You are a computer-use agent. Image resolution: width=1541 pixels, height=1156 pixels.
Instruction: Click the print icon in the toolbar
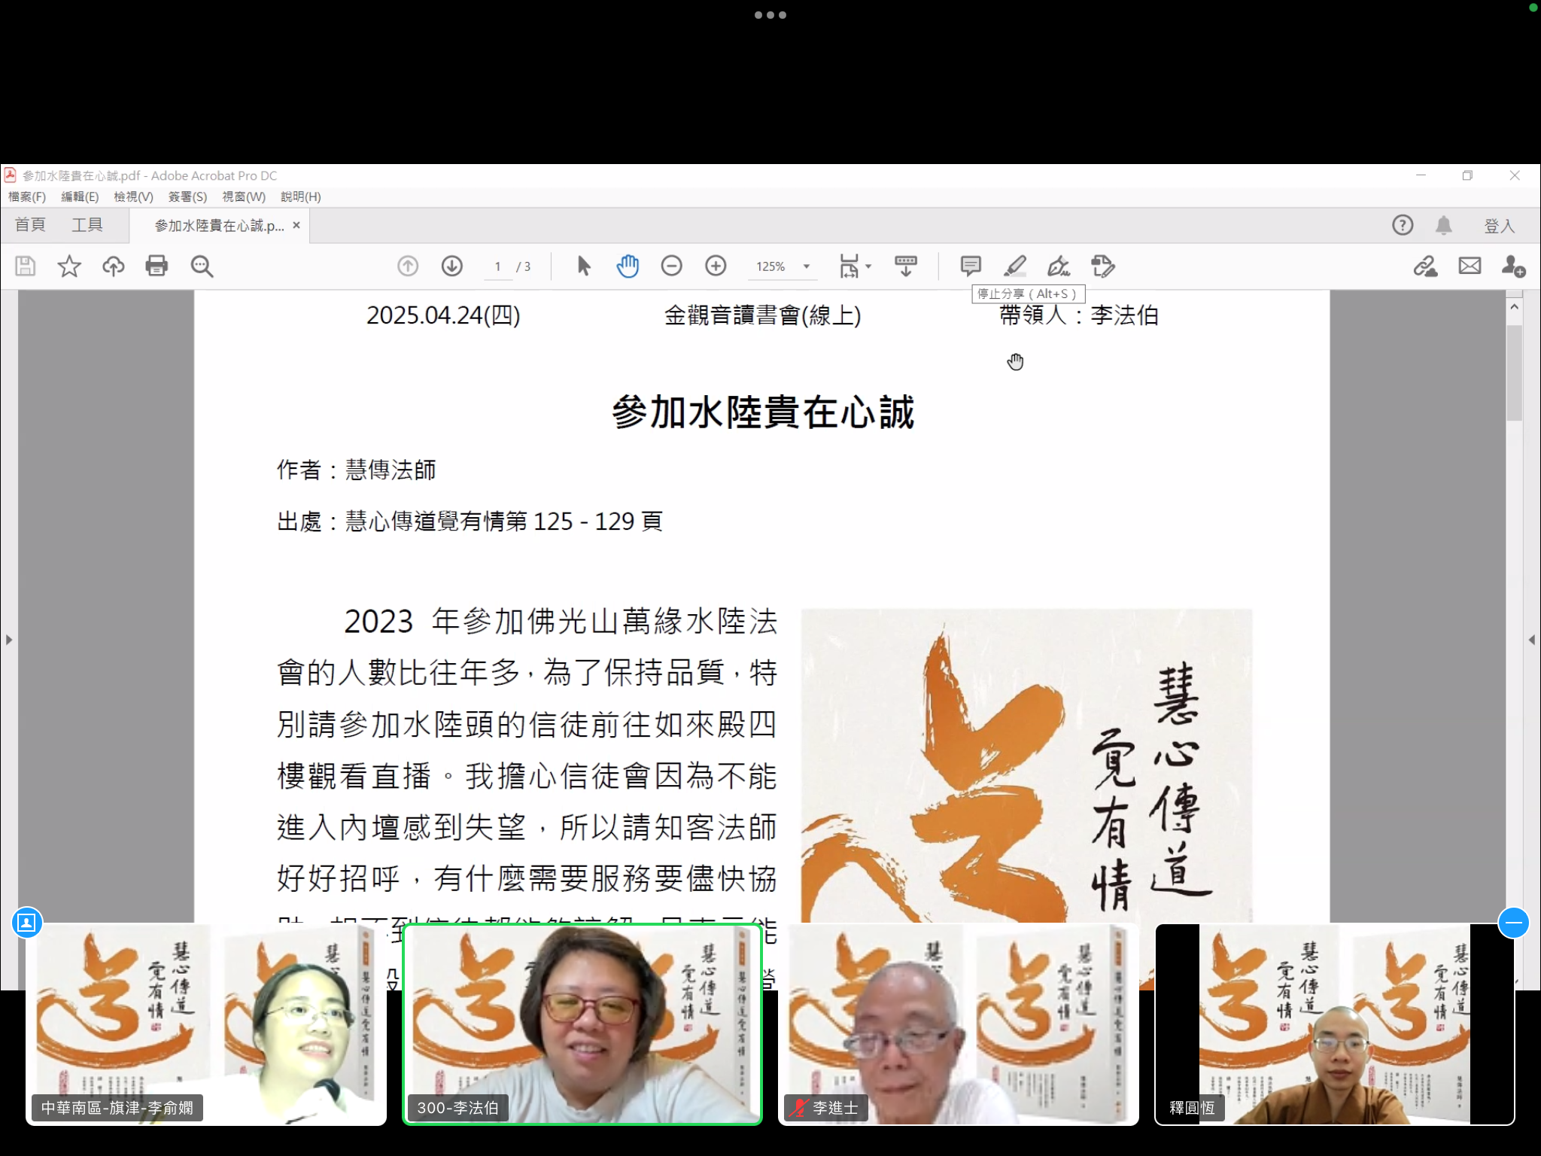(157, 266)
